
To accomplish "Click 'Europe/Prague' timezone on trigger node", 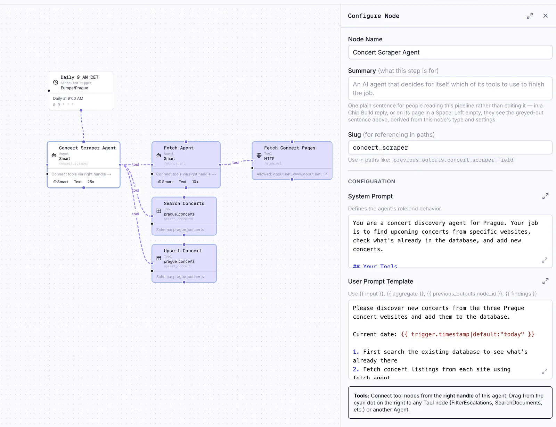I will [74, 88].
